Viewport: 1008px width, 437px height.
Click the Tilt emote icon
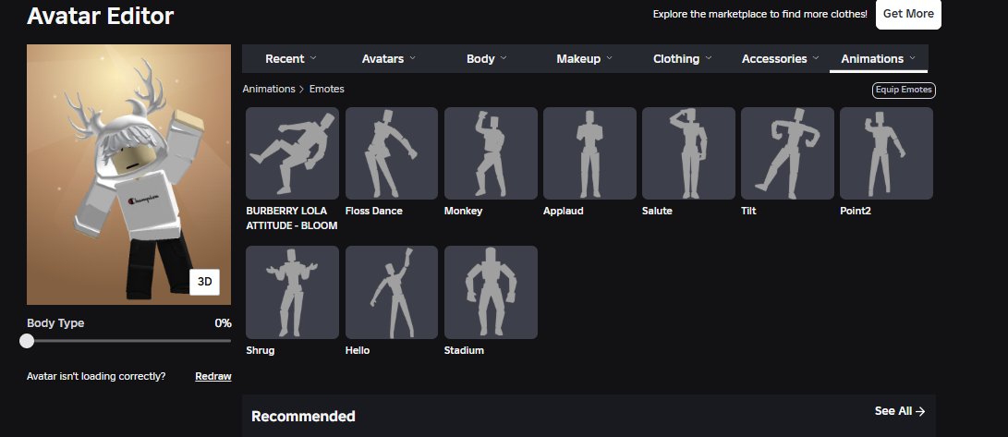click(787, 153)
